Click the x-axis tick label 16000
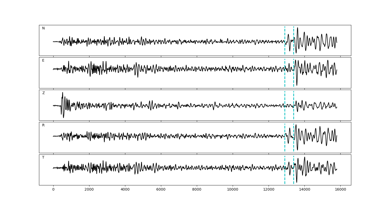Screen dimensions: 390x208 [340, 190]
